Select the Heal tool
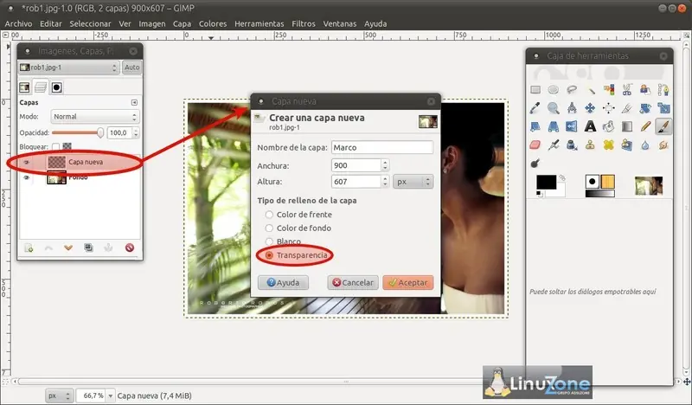 pos(609,145)
